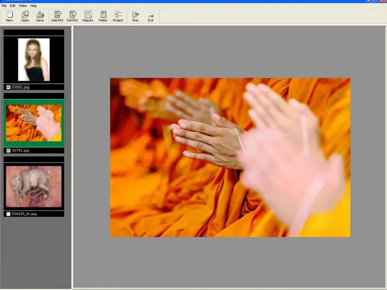This screenshot has width=387, height=290.
Task: Click the 35791.jpg file name label
Action: click(x=20, y=150)
